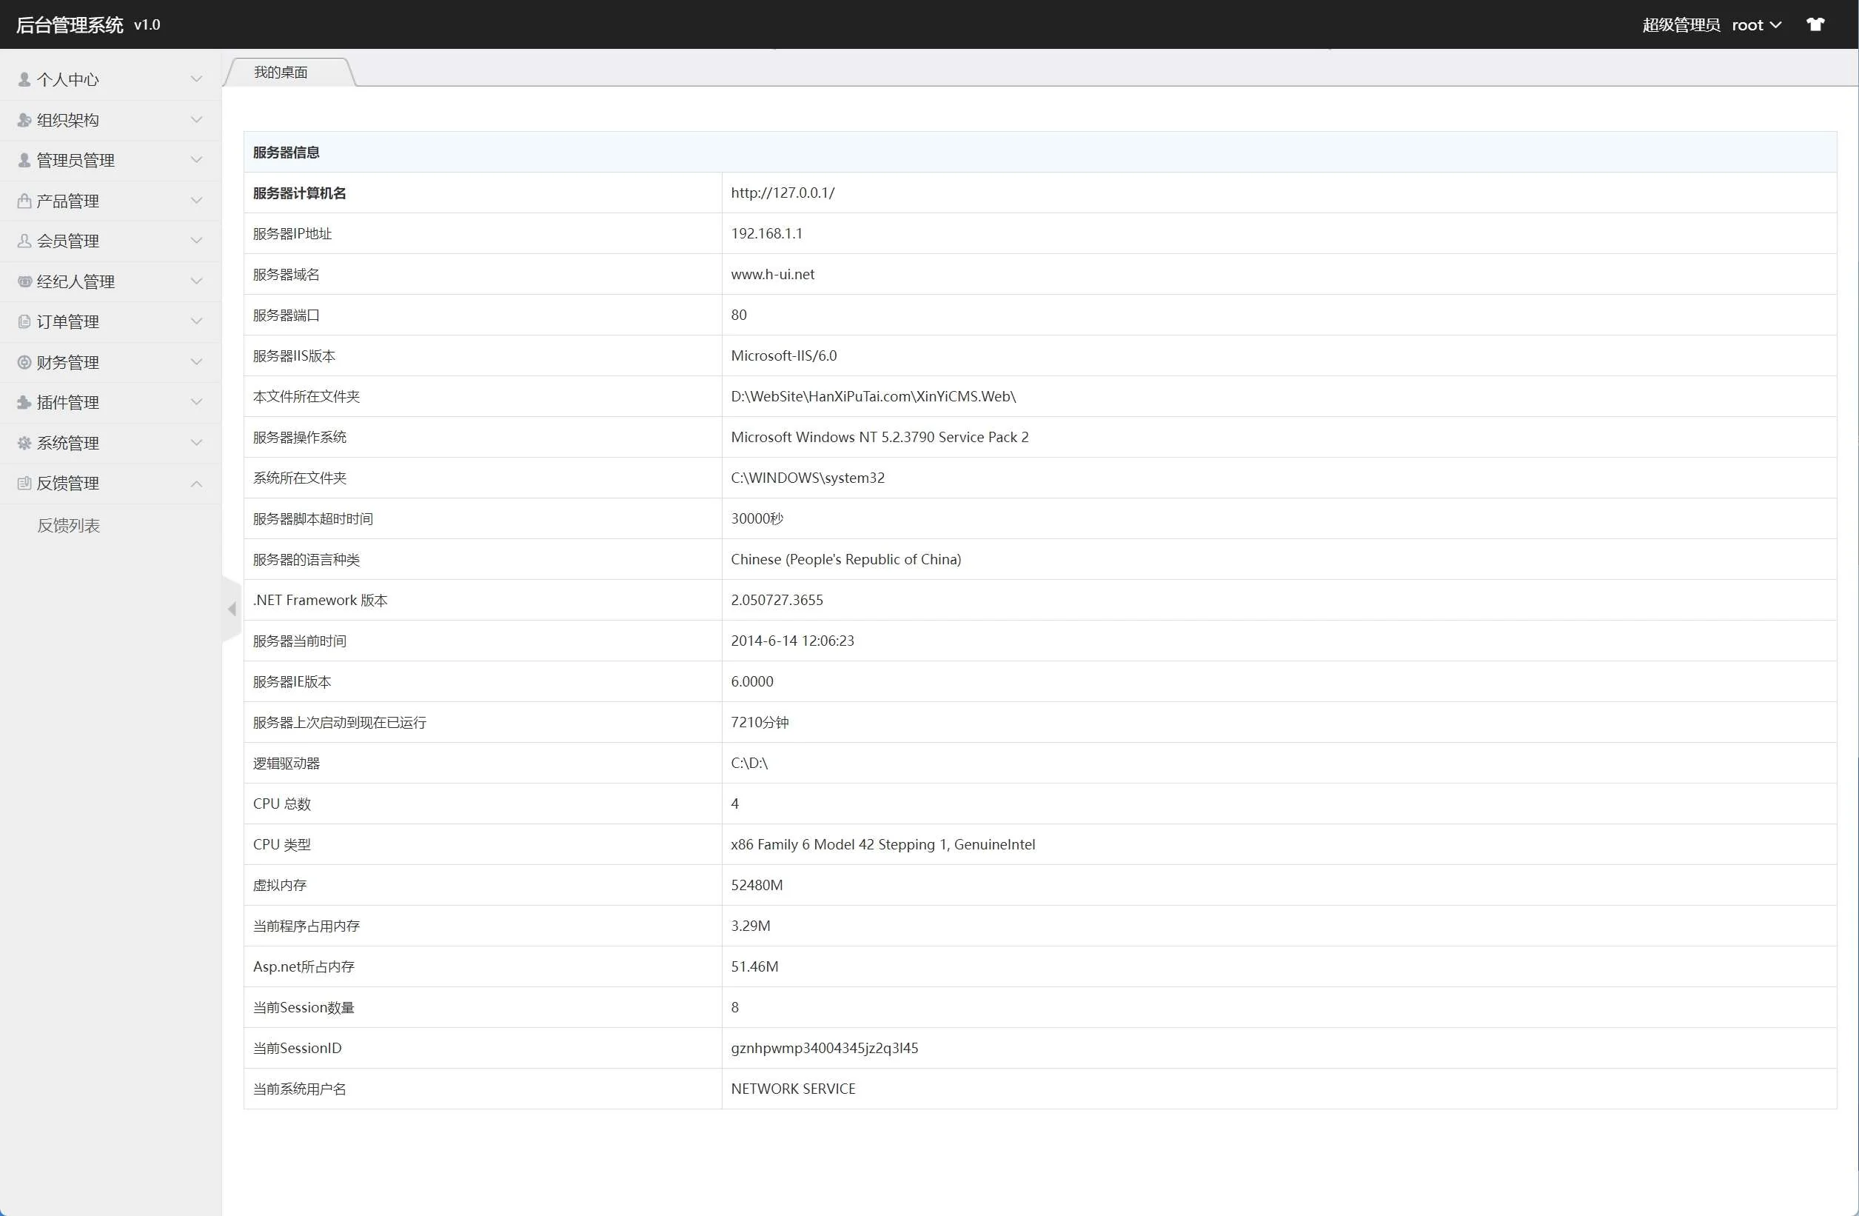Viewport: 1859px width, 1216px height.
Task: Open the skin-change shirt icon in the header
Action: click(1815, 24)
